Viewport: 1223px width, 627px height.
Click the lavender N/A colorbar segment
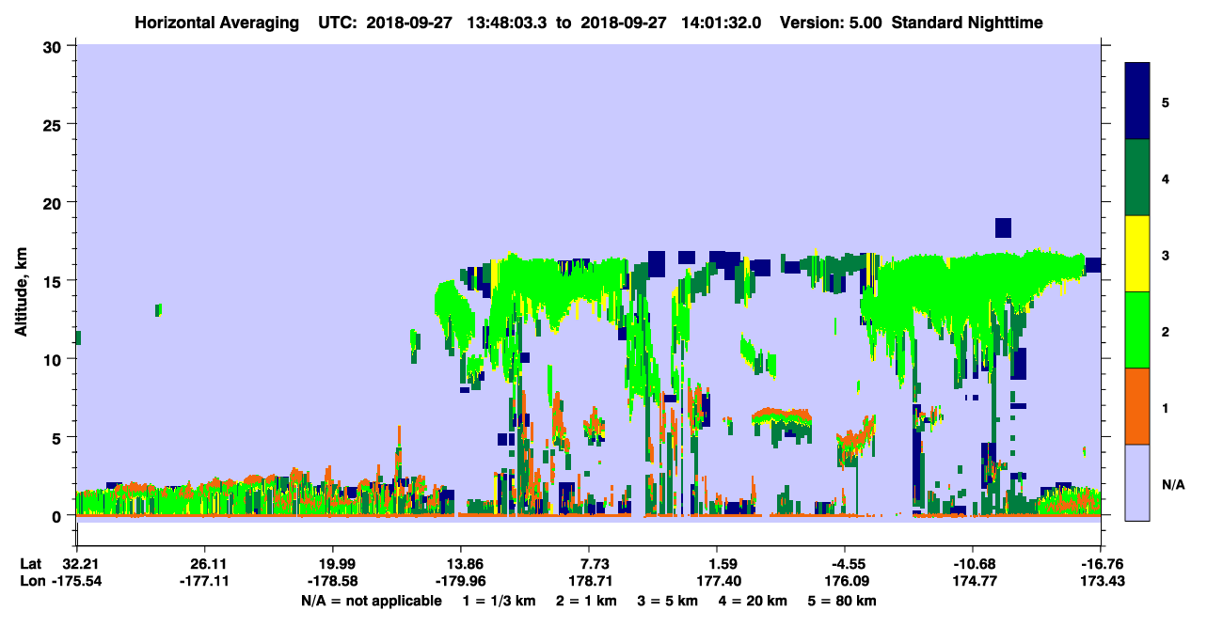coord(1137,481)
